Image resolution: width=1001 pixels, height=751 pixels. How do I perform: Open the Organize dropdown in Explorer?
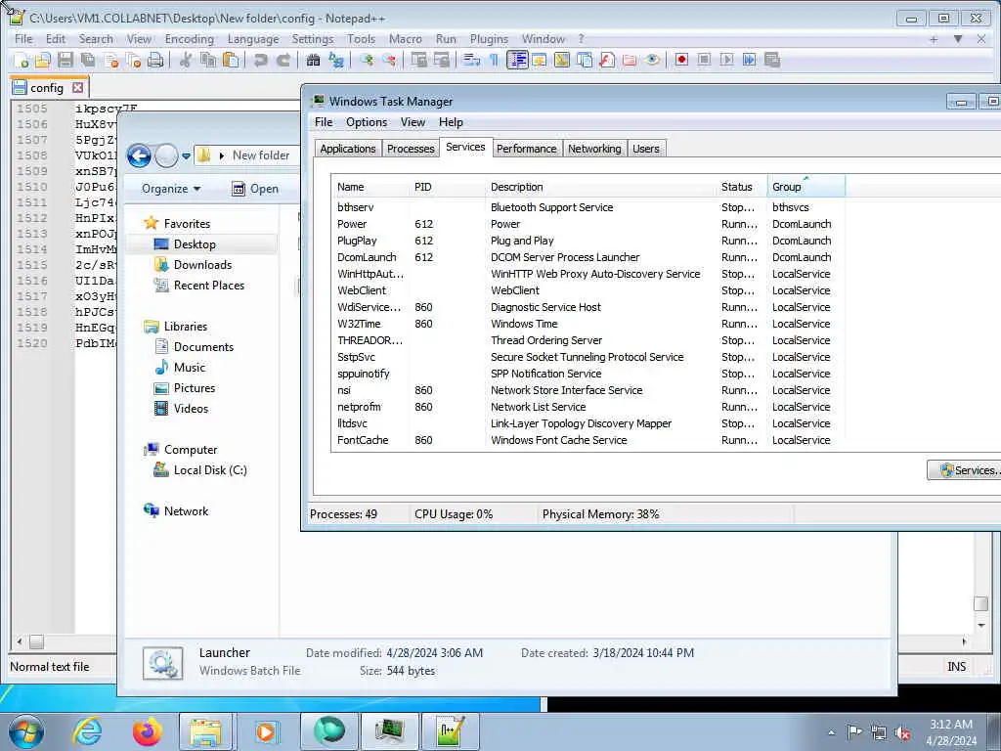coord(171,189)
